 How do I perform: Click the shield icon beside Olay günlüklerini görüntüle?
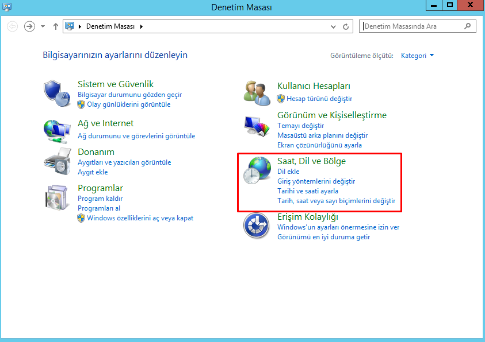point(81,104)
